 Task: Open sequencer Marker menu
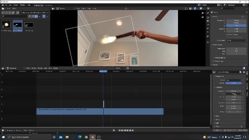[x=40, y=68]
